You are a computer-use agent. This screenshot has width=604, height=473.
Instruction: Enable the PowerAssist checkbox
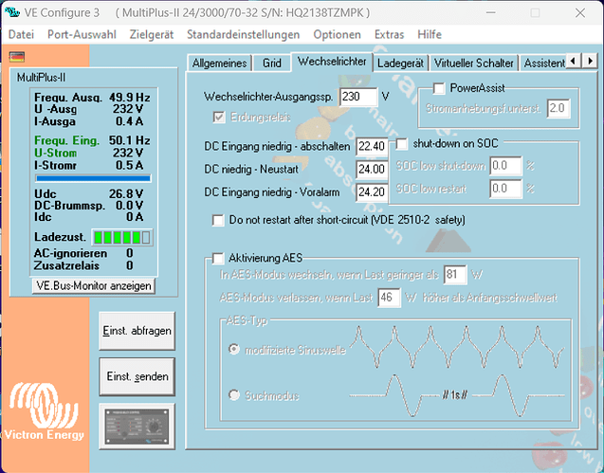coord(439,88)
